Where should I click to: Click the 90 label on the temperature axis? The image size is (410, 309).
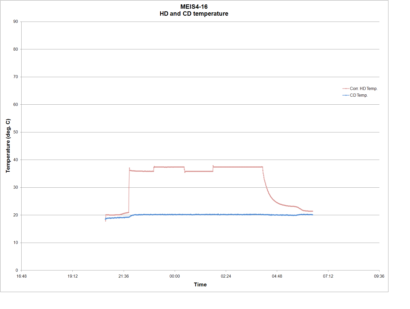point(16,22)
